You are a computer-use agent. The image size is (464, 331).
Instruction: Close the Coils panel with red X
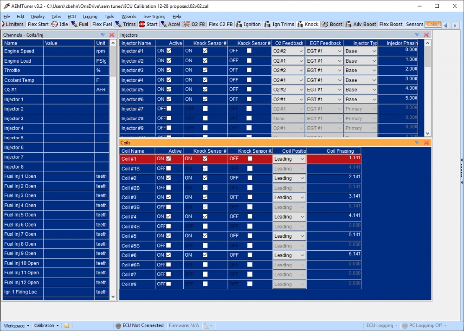point(426,143)
